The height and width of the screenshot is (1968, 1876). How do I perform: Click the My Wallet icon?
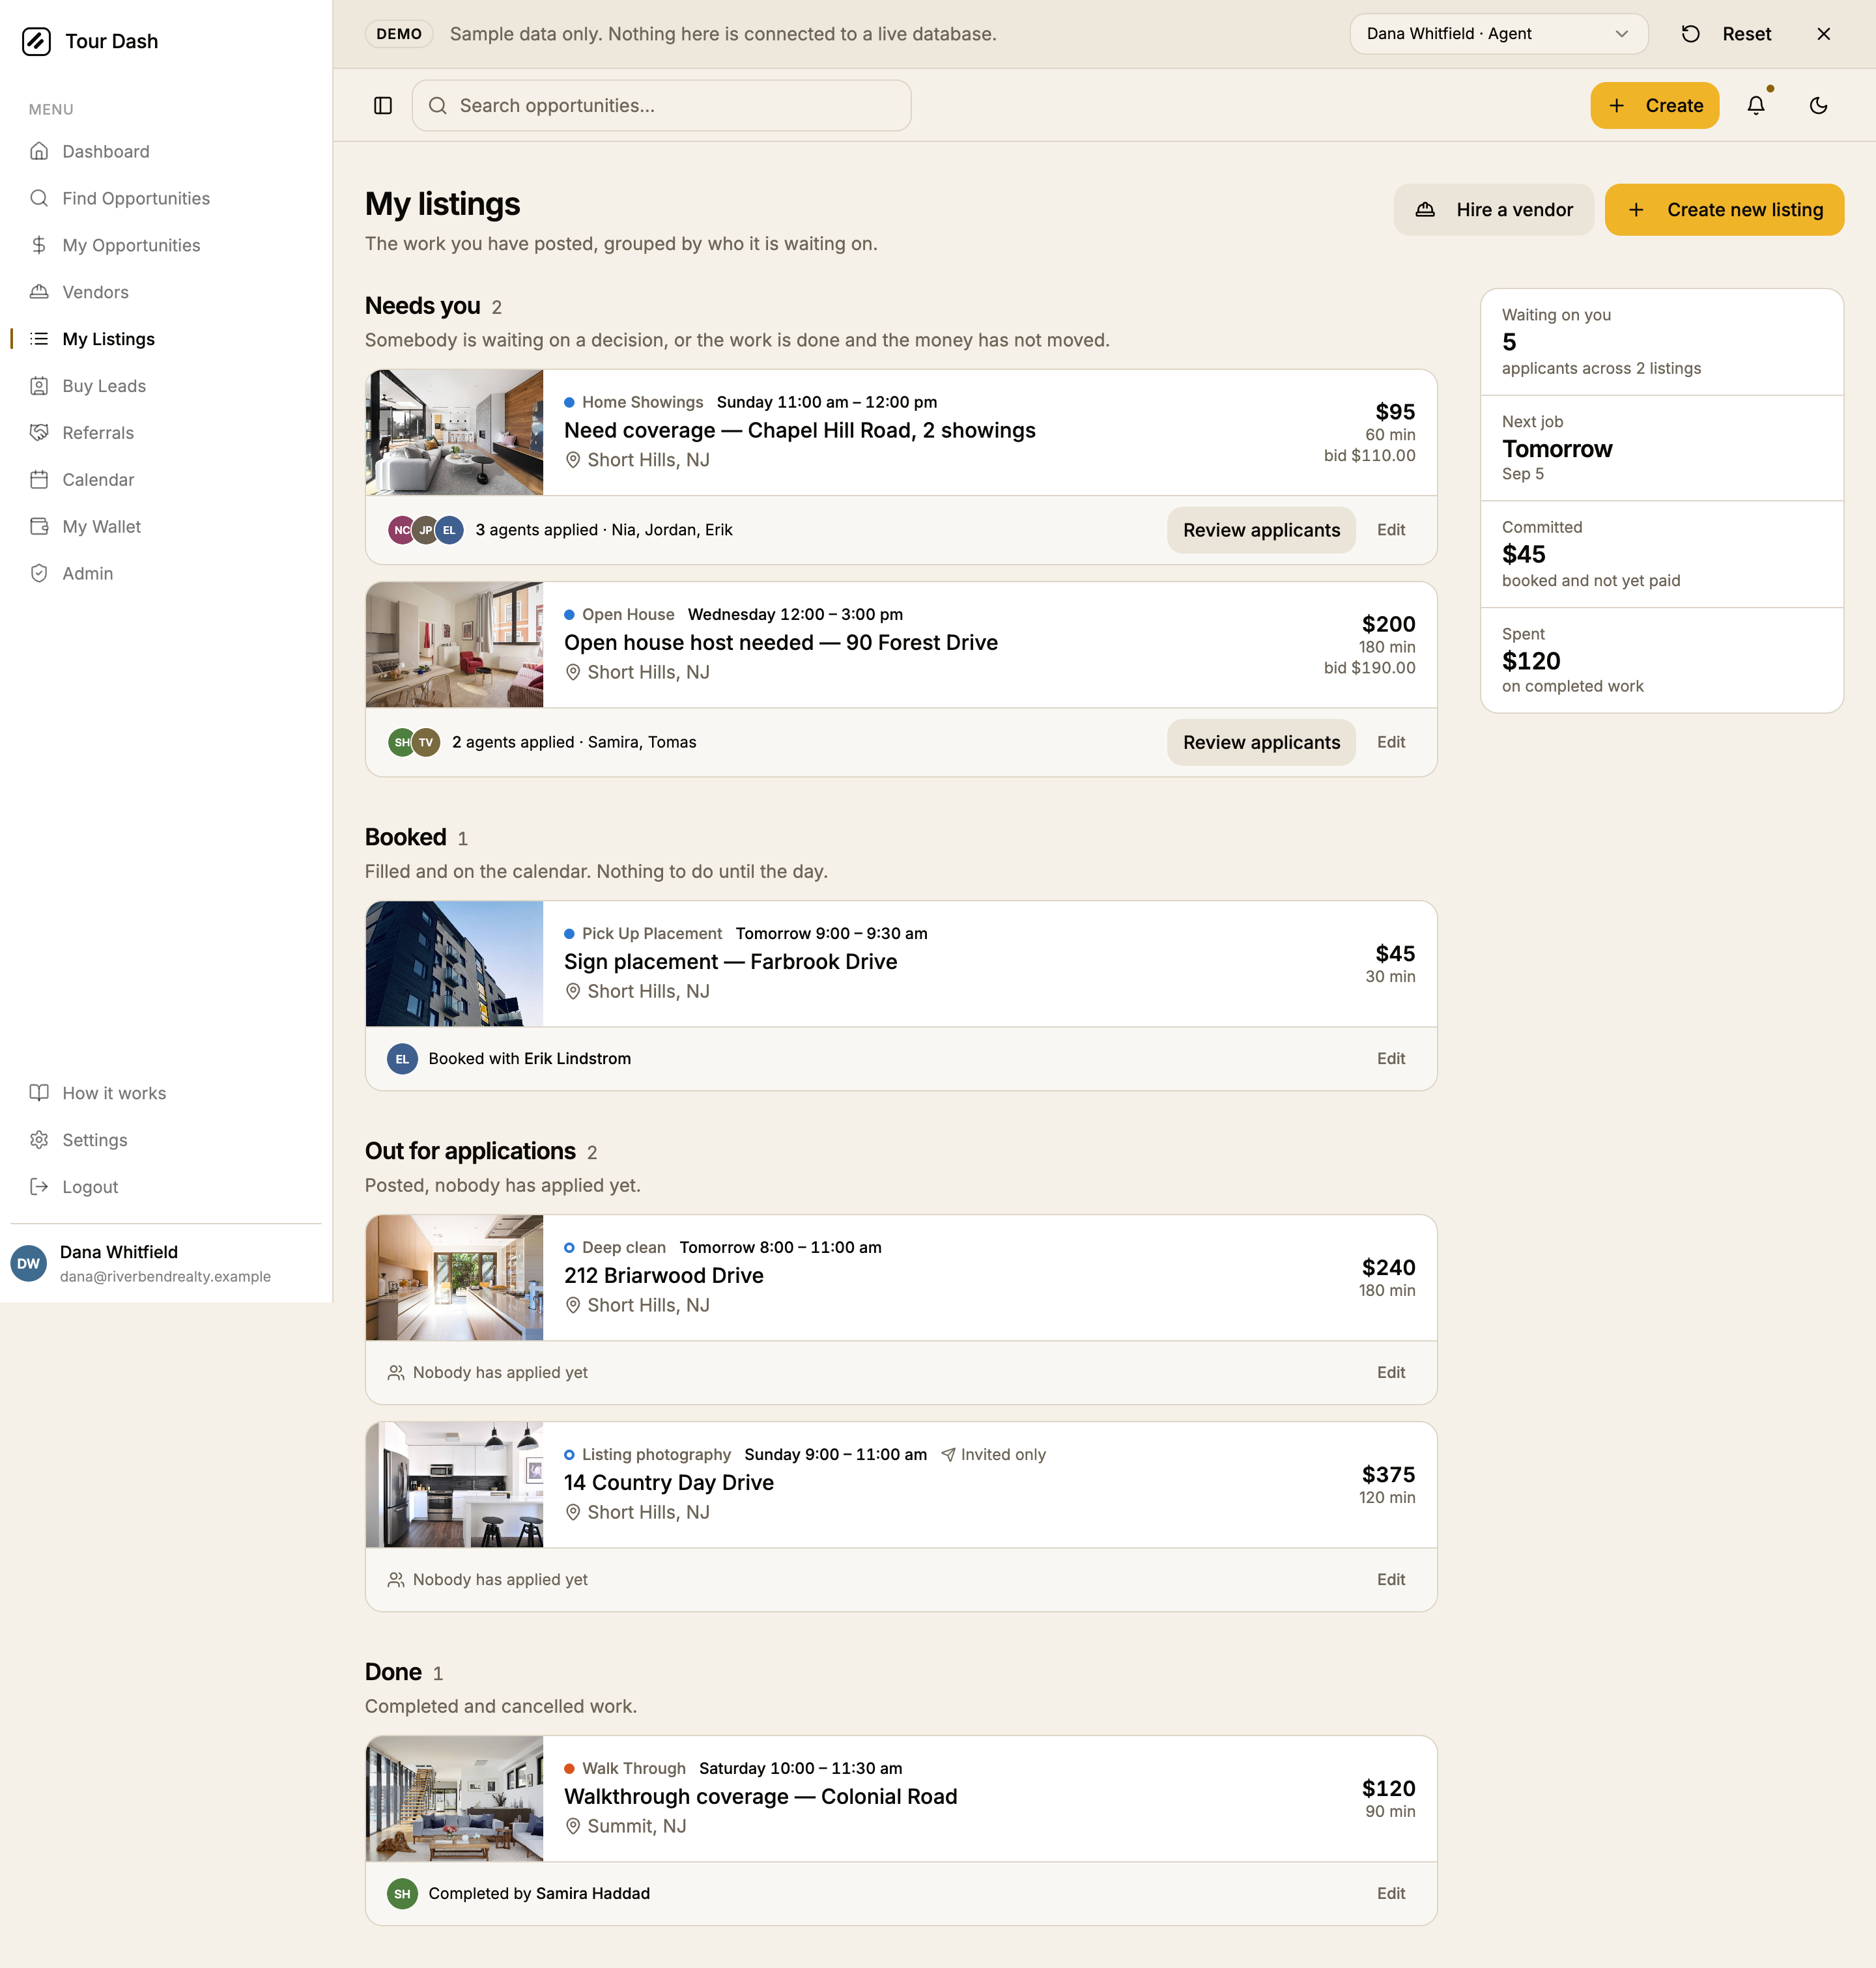(x=39, y=527)
